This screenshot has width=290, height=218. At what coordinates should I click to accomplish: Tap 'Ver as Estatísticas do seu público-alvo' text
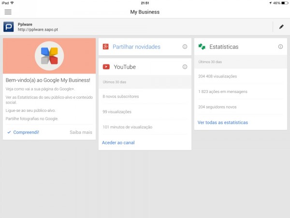(x=49, y=100)
